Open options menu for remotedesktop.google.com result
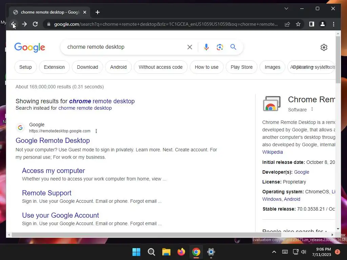The width and height of the screenshot is (347, 260). pos(96,131)
